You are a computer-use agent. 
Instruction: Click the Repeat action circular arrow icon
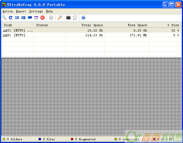(11, 18)
